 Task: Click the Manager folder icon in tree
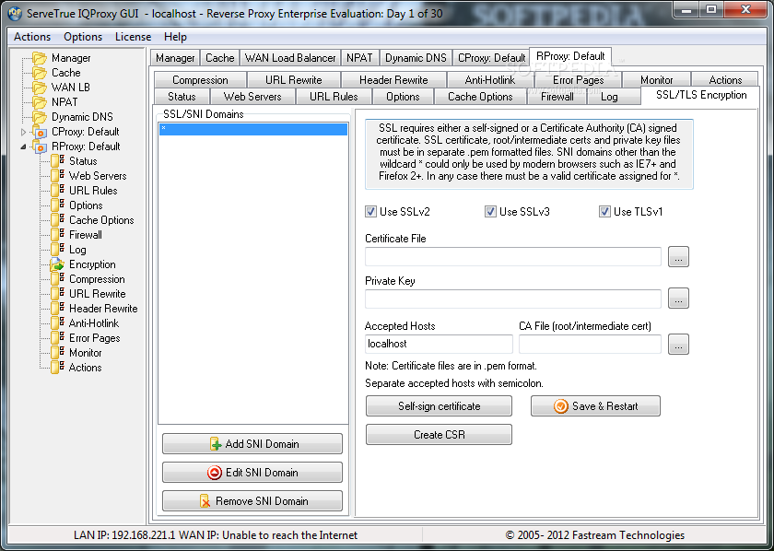tap(40, 58)
